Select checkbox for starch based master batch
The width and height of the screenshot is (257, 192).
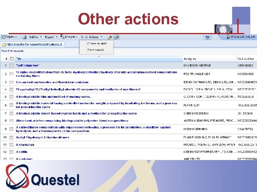[11, 113]
